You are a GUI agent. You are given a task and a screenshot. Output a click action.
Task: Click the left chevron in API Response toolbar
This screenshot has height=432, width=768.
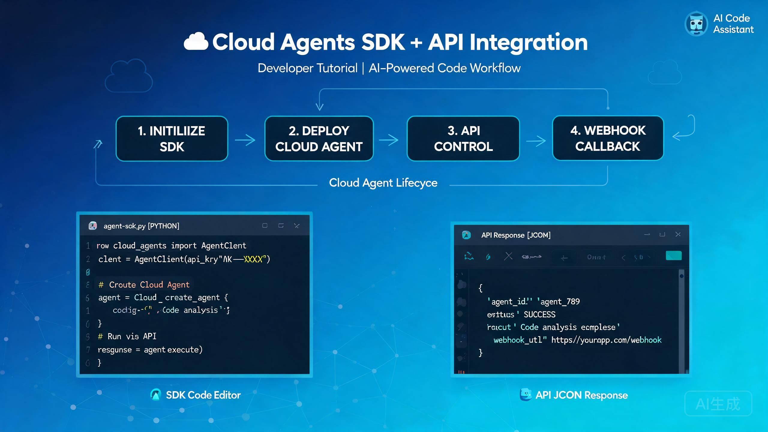pos(623,257)
